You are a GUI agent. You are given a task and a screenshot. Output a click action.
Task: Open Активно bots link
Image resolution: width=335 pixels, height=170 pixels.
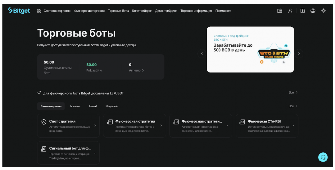136,70
